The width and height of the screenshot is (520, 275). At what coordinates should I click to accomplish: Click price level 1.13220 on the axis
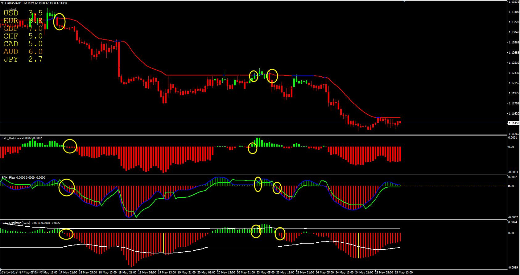point(514,22)
